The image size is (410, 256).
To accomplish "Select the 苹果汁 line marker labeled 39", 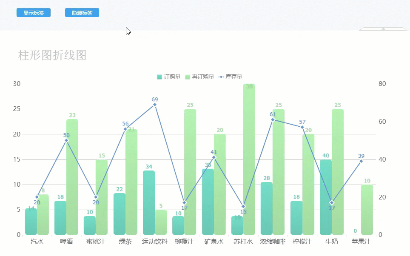I will [x=361, y=161].
